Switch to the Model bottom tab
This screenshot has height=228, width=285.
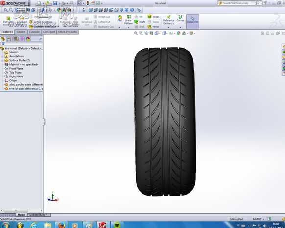point(22,215)
